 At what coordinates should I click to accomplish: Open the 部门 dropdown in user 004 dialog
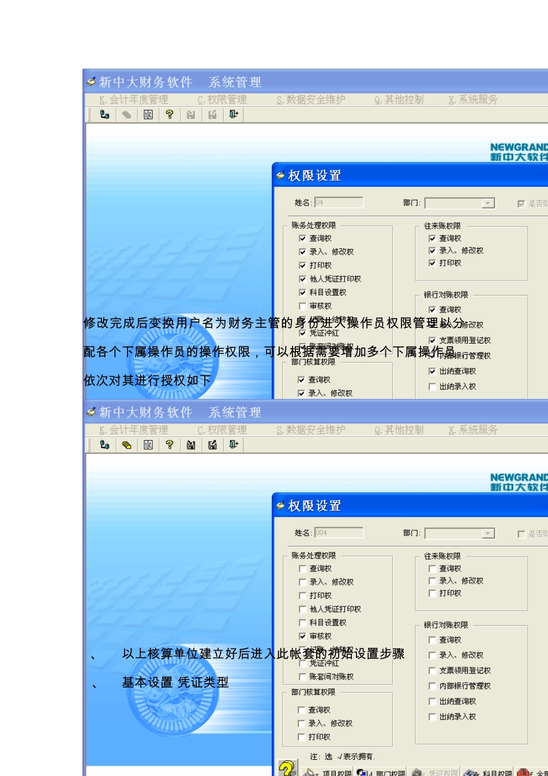tap(489, 533)
